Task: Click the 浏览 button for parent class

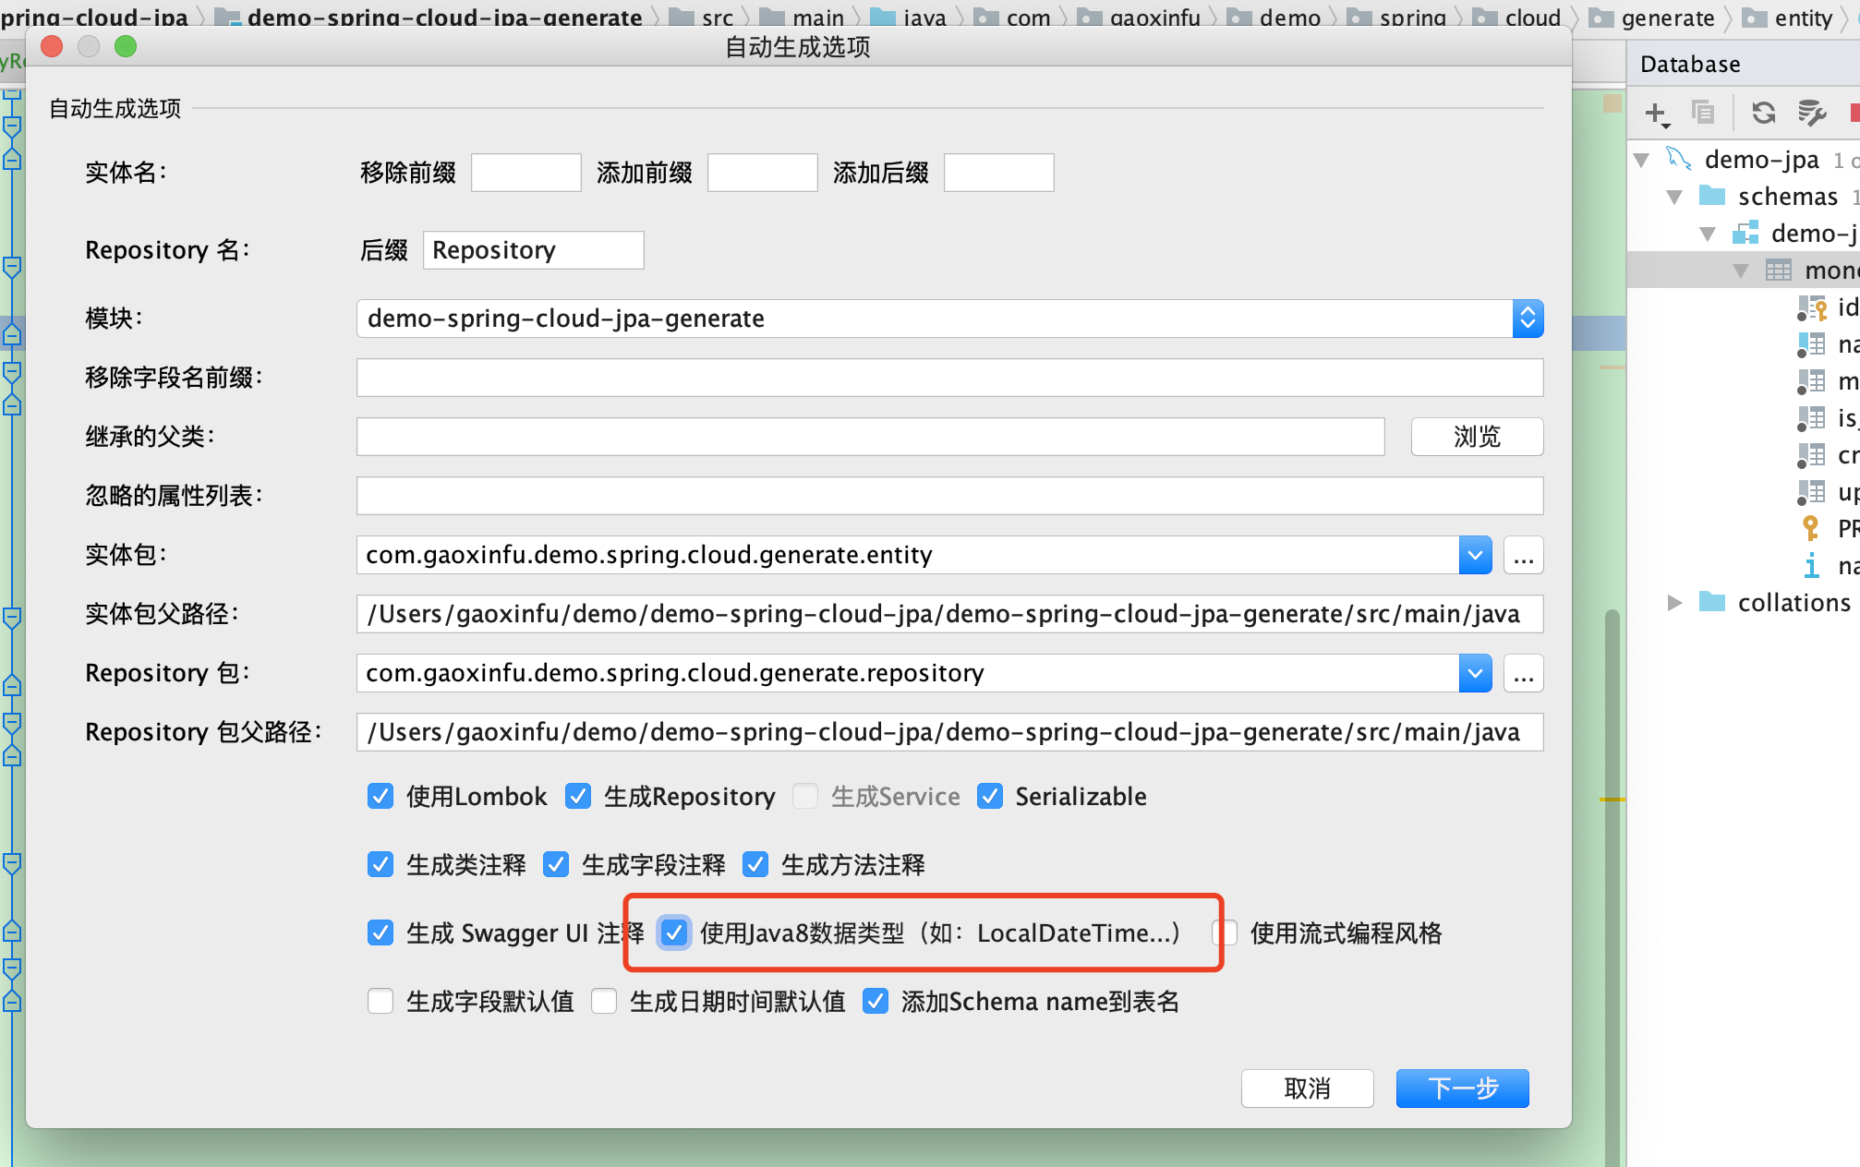Action: click(x=1476, y=436)
